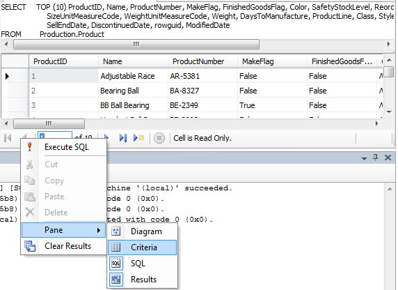Click current record number field

(55, 135)
